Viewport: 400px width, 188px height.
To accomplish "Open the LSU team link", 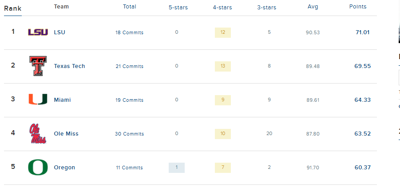I will pyautogui.click(x=59, y=32).
